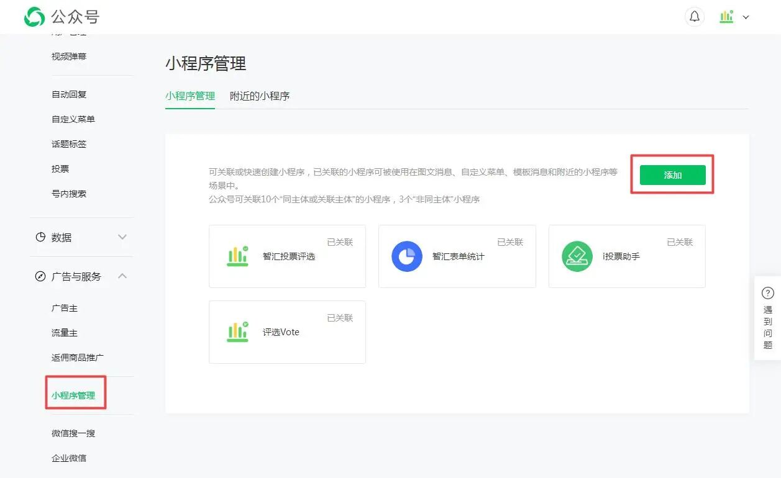Click 已关联 status on 评选Vote card

(340, 318)
